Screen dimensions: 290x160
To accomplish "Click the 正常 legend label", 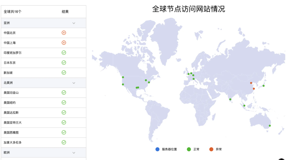I will [196, 149].
